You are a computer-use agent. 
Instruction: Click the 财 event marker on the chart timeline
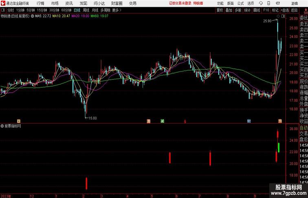coord(249,121)
